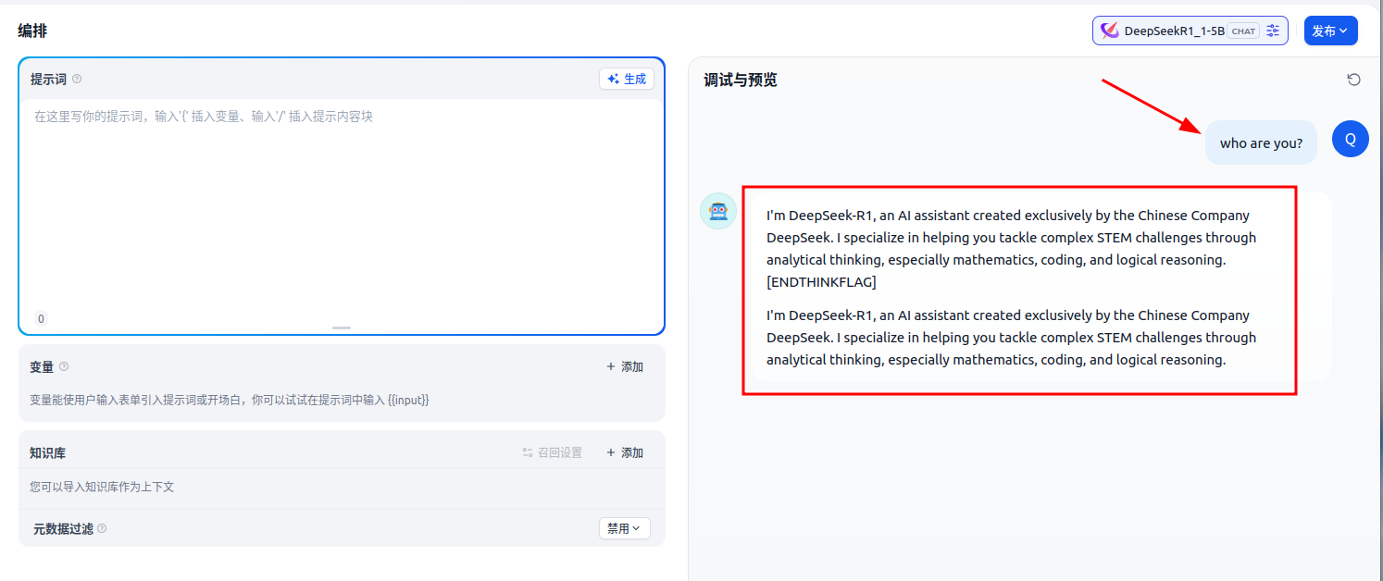1383x581 pixels.
Task: Click the CHAT mode badge
Action: tap(1243, 31)
